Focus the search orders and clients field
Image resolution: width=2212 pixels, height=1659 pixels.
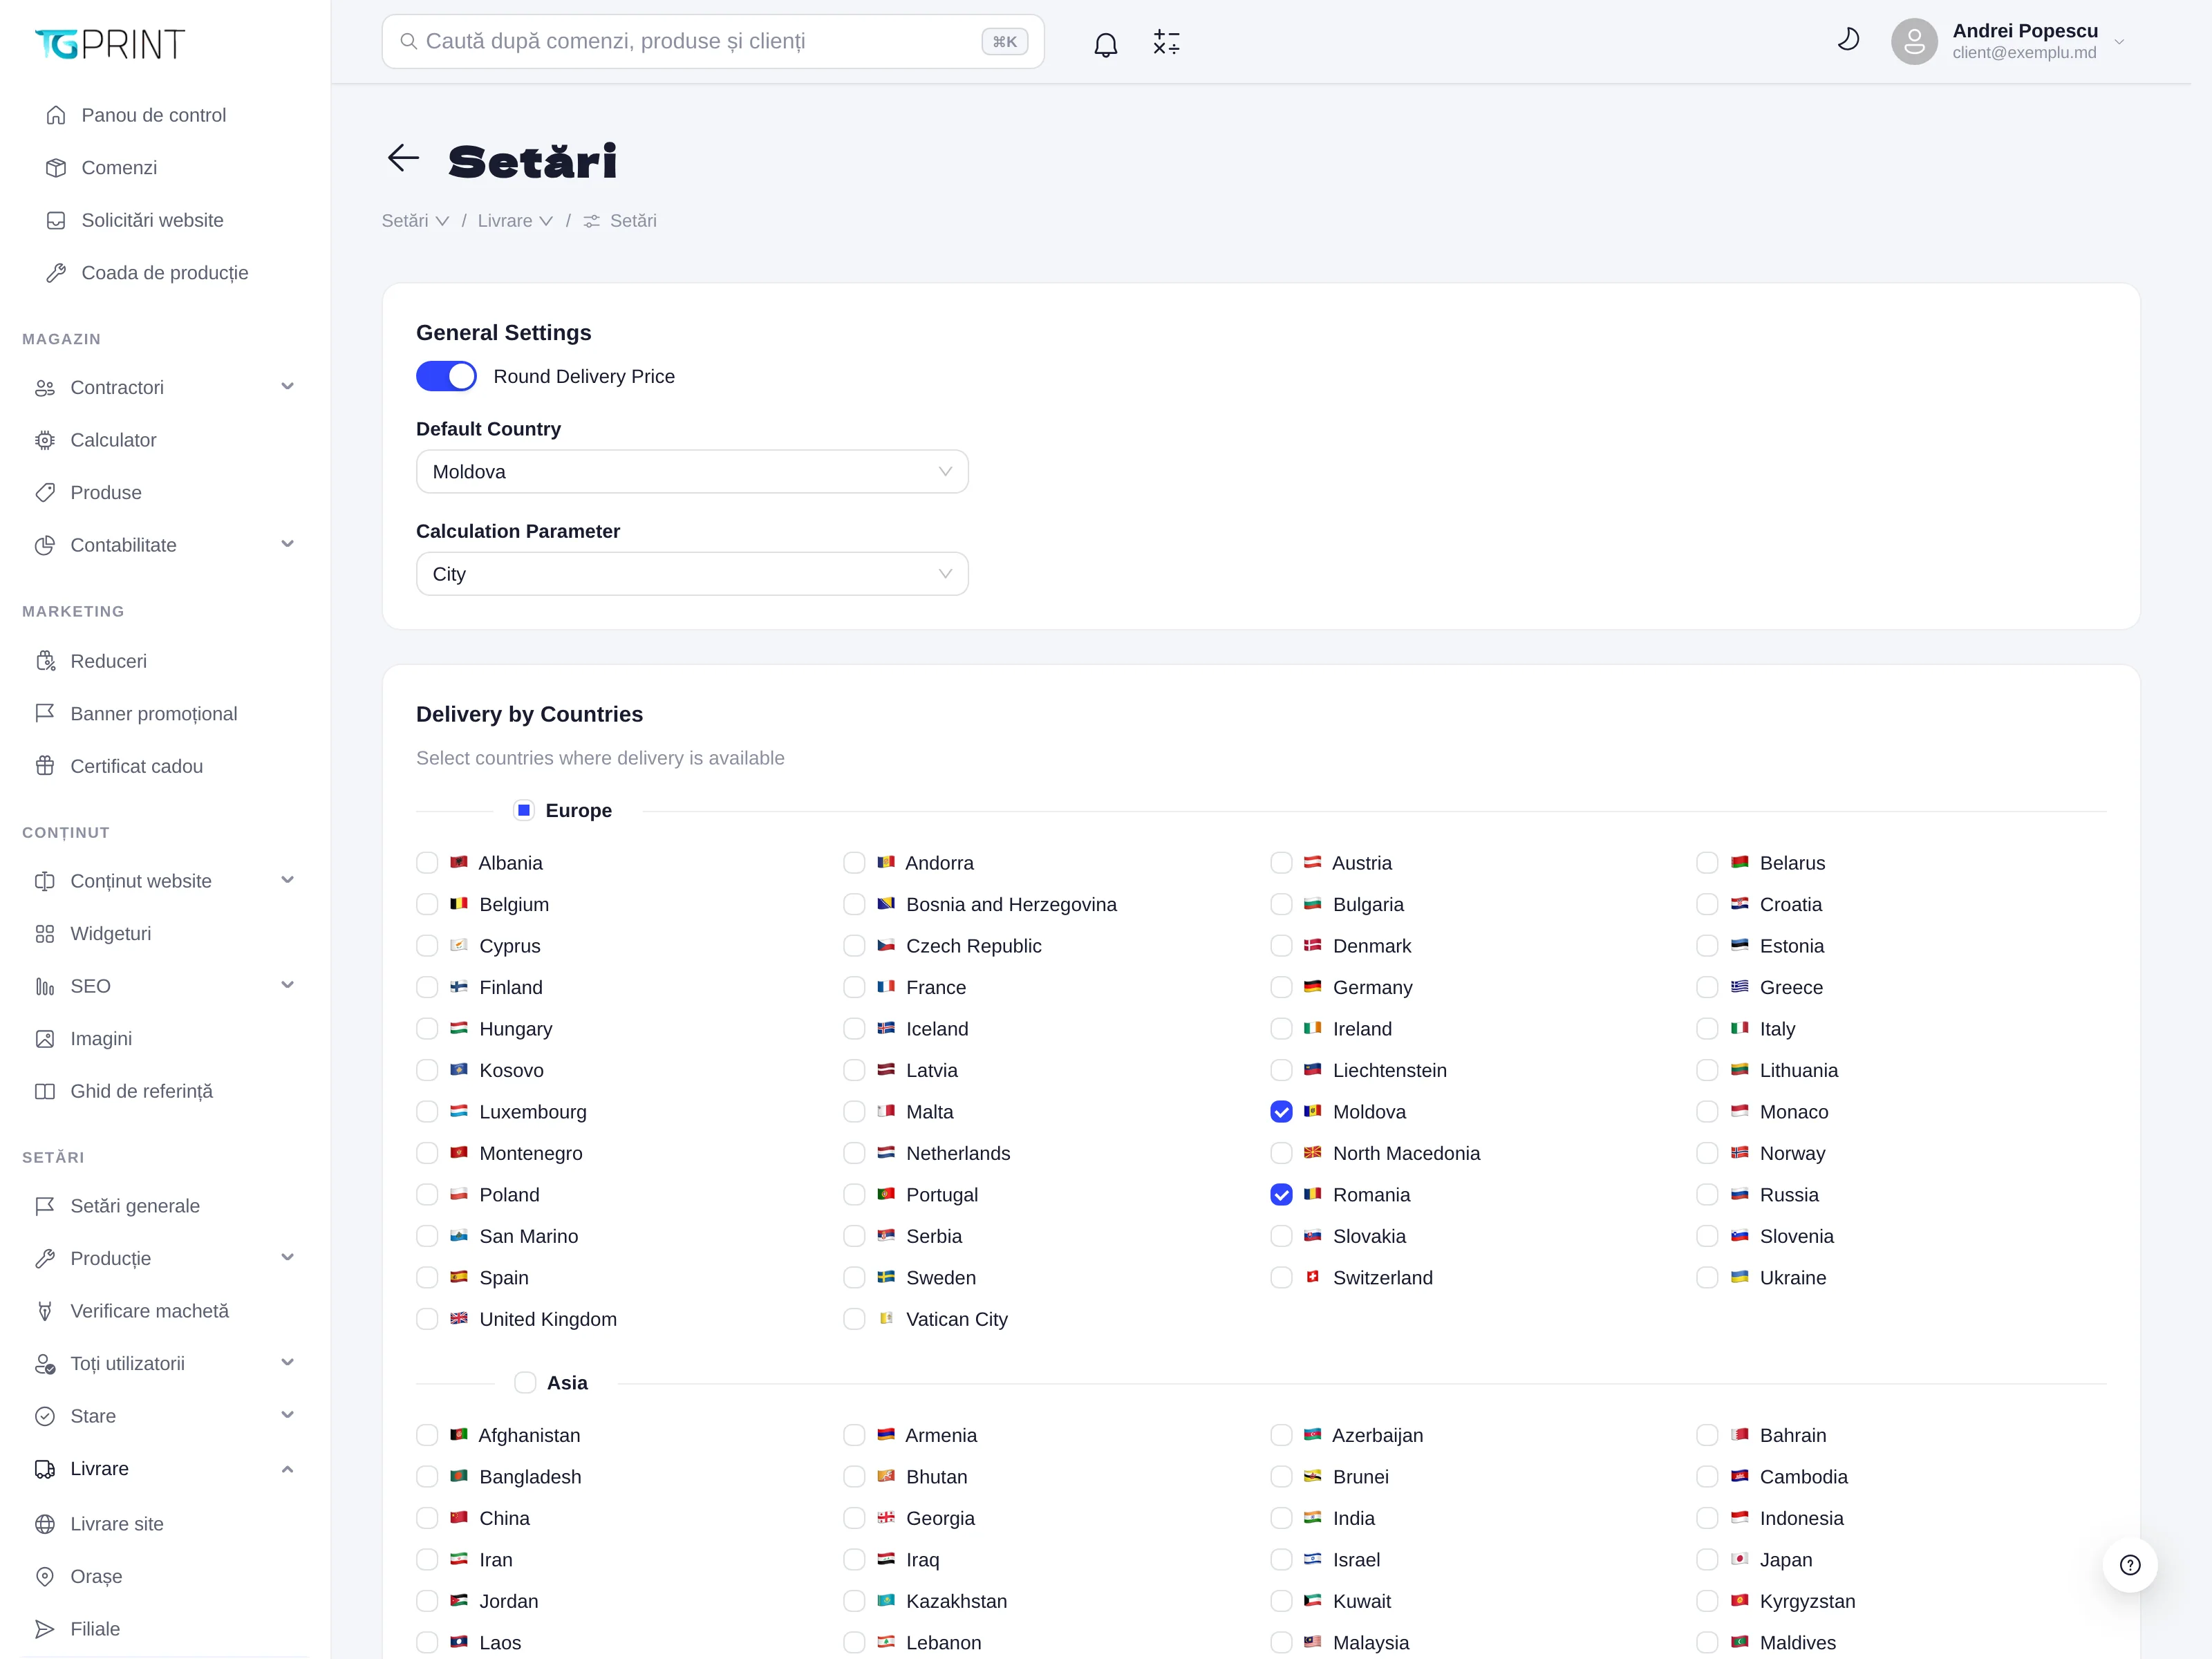(x=712, y=41)
